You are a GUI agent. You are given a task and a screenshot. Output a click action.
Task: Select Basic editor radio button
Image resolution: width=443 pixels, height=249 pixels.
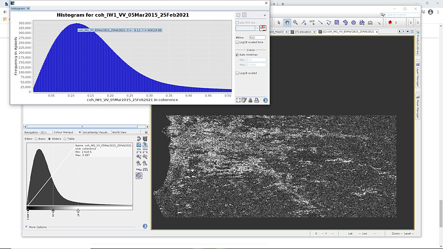click(36, 139)
